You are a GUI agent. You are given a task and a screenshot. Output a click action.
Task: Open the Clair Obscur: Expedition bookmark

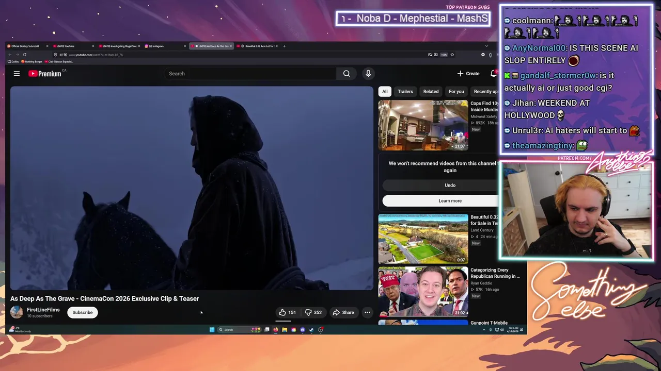pos(59,61)
